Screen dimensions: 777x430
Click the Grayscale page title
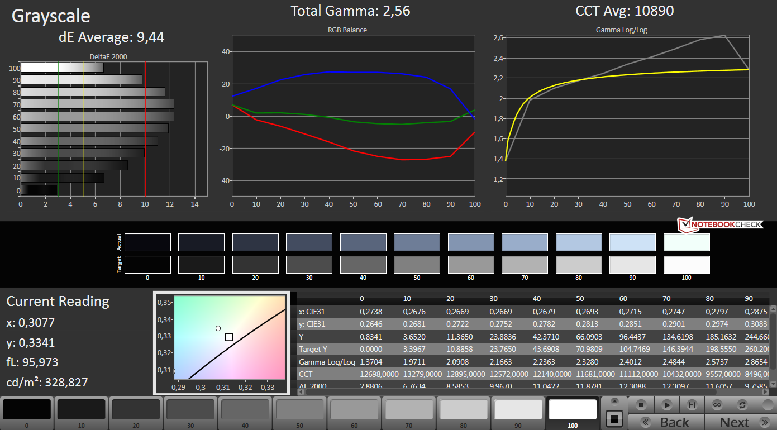click(51, 16)
